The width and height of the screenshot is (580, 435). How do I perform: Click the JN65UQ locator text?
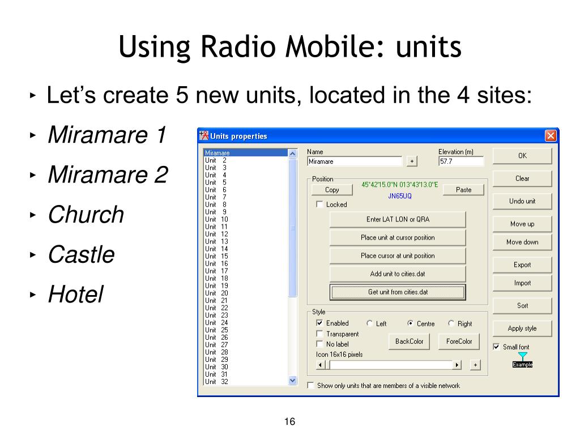pyautogui.click(x=399, y=196)
